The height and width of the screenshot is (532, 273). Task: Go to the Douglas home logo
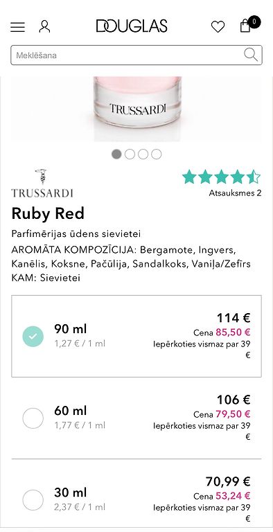[132, 26]
